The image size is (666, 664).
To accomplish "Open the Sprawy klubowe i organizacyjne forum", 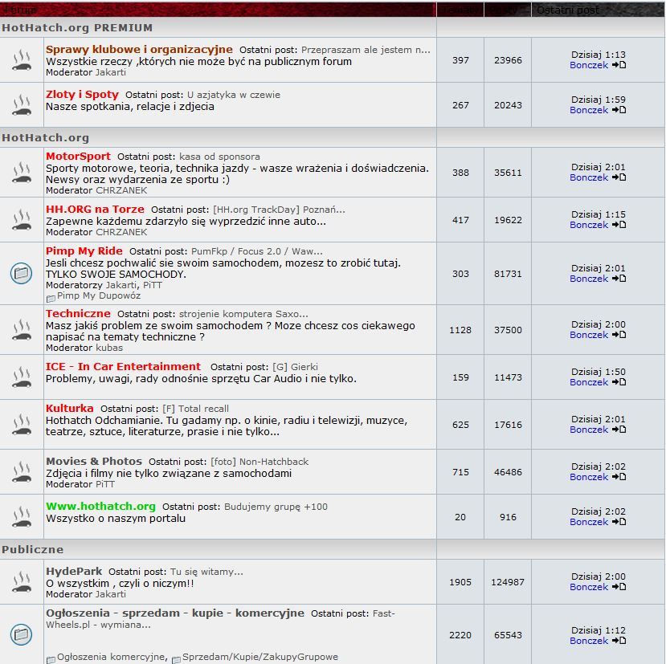I will (x=139, y=50).
